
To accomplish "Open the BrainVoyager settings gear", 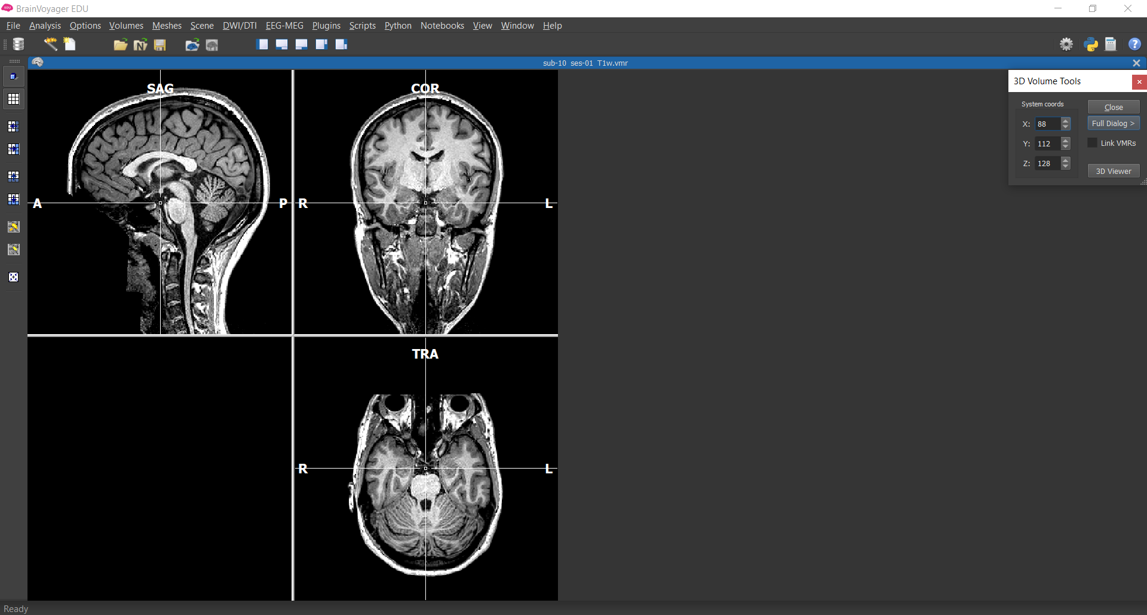I will click(1067, 44).
